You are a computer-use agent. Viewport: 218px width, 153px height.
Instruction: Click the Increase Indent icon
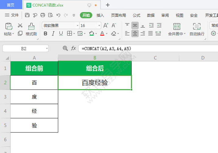tap(159, 25)
